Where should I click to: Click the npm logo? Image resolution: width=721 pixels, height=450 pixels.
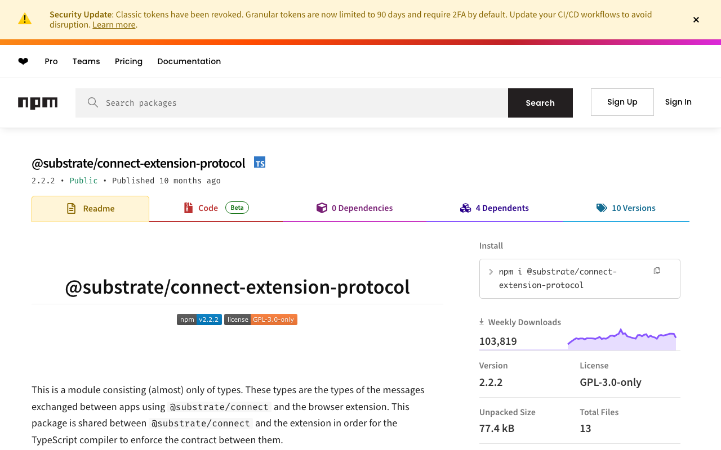(38, 103)
